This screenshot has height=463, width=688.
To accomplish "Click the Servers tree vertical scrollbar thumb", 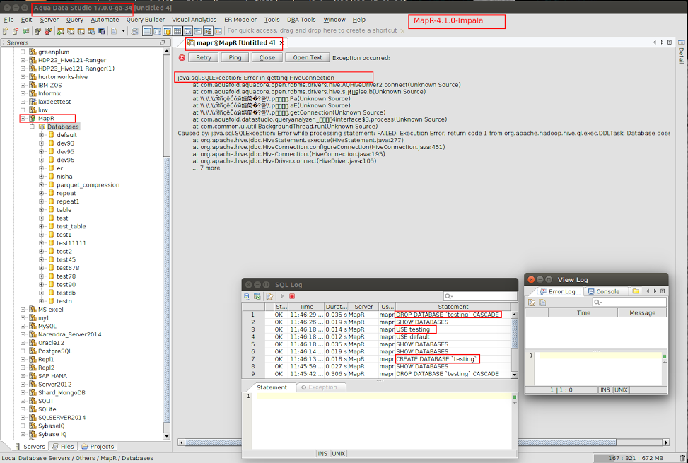I will pyautogui.click(x=167, y=289).
